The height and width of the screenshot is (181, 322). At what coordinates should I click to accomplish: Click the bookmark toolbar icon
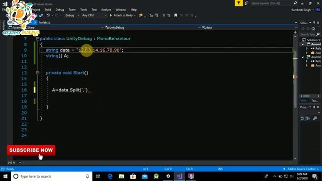tap(176, 16)
